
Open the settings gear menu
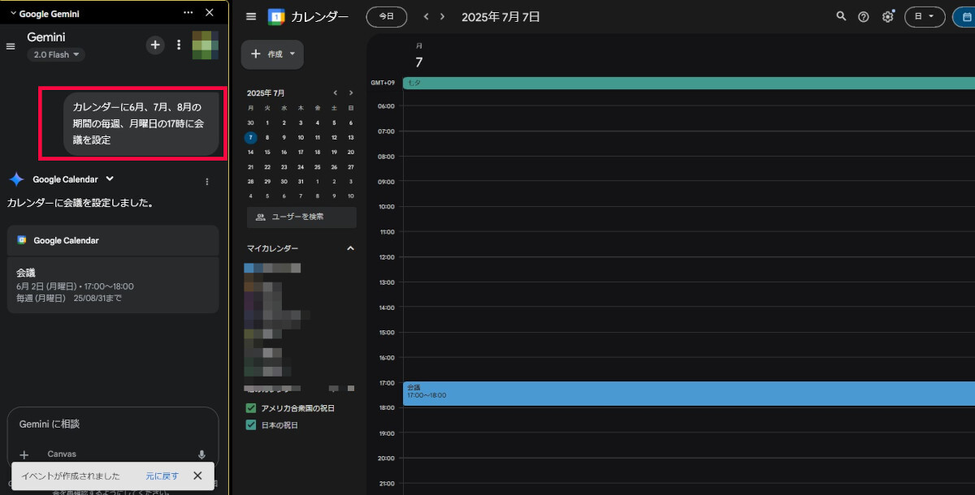tap(888, 16)
